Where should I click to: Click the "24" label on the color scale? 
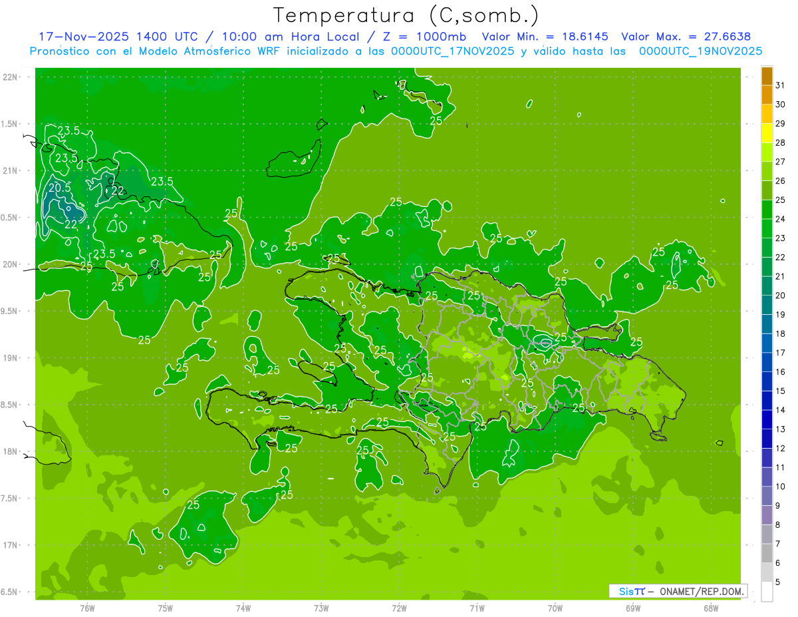pyautogui.click(x=781, y=219)
